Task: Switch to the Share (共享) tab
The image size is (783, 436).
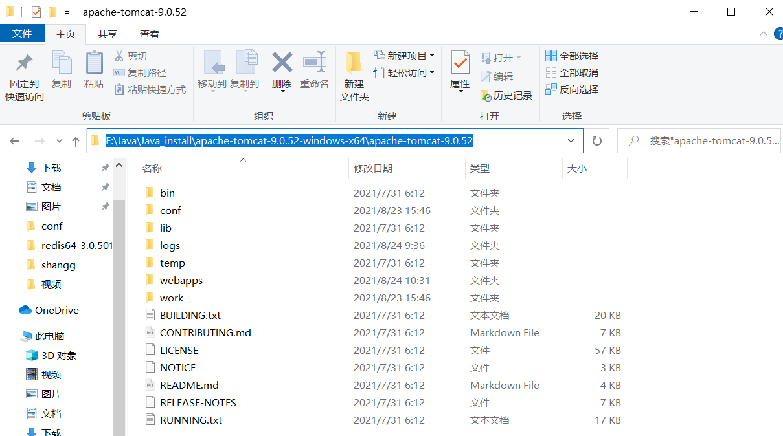Action: click(108, 34)
